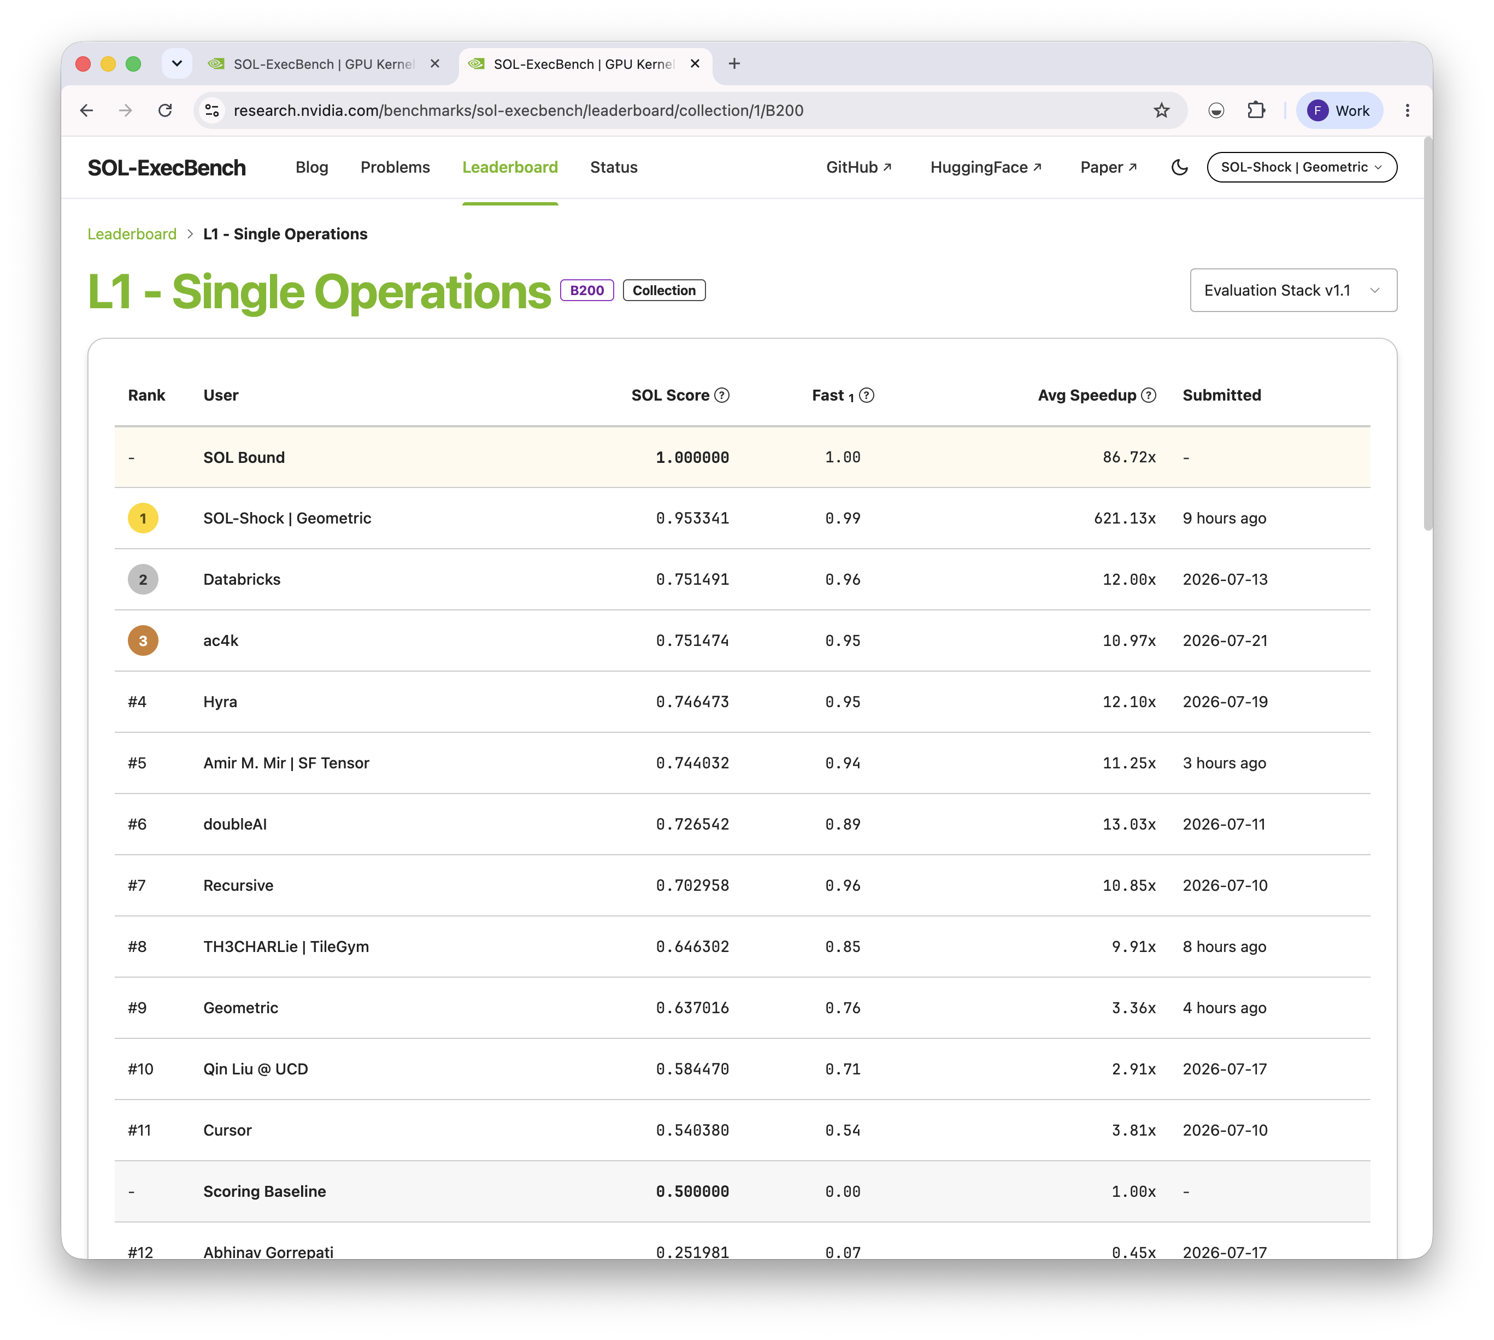Open the Blog nav item
The height and width of the screenshot is (1340, 1494).
(x=311, y=167)
